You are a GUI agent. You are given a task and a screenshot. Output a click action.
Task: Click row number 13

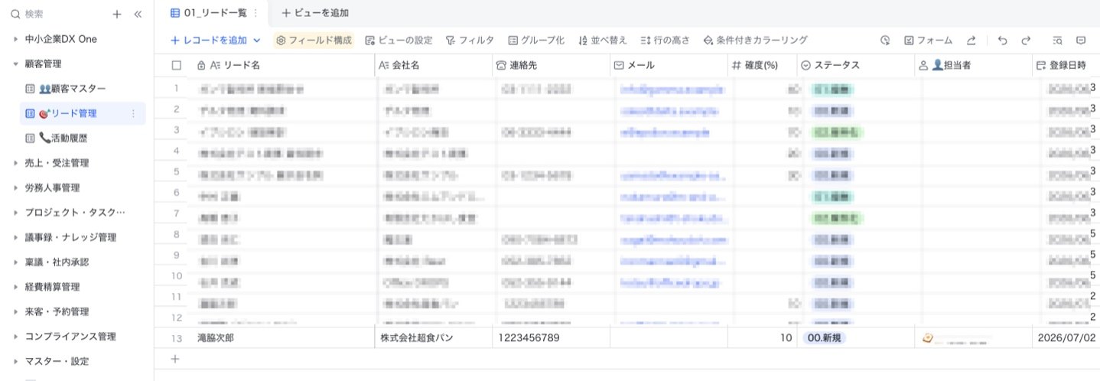[x=177, y=337]
